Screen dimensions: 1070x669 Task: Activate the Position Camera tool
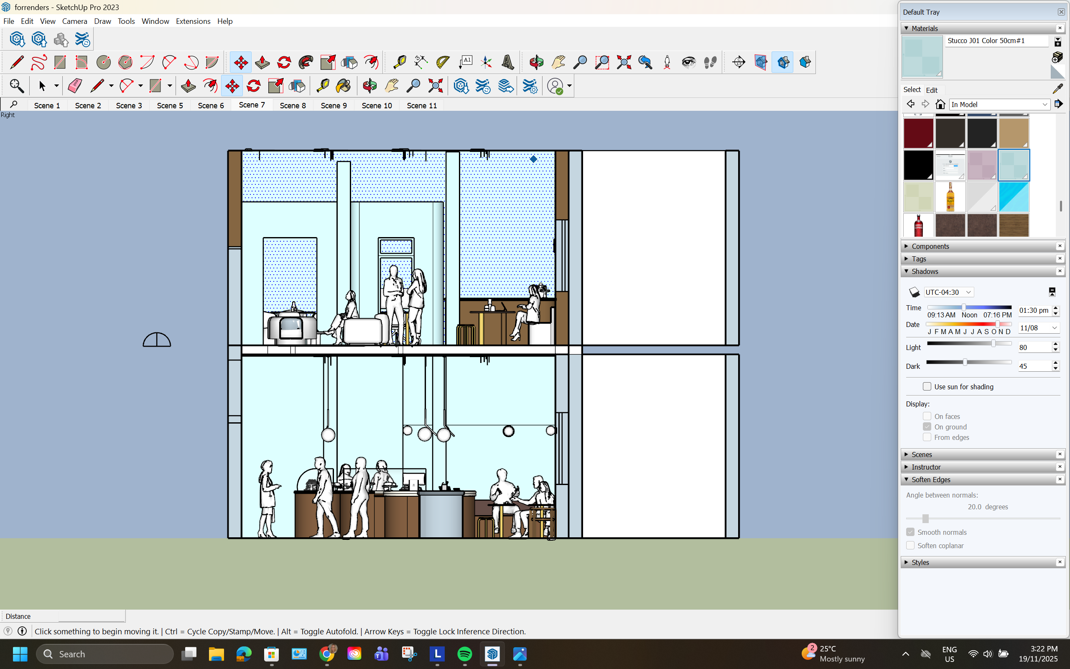point(667,62)
